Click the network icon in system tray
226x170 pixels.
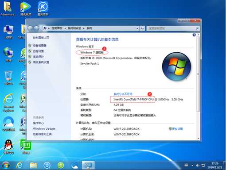pyautogui.click(x=203, y=166)
